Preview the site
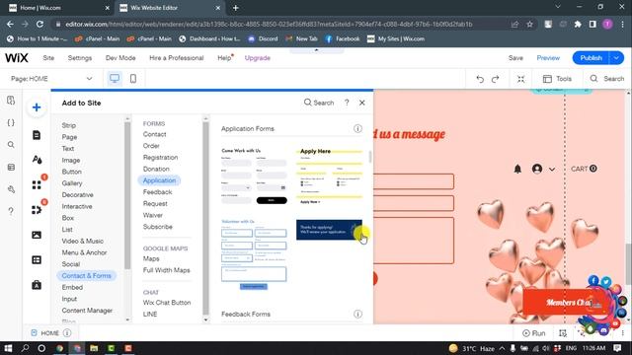Screen dimensions: 632x355 [x=548, y=58]
